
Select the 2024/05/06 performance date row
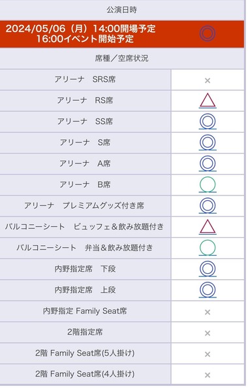tap(122, 34)
